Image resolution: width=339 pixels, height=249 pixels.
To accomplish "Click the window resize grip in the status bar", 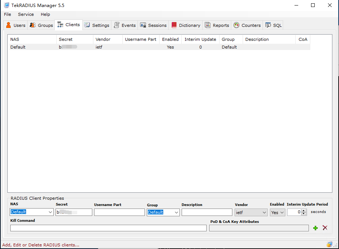I will tap(336, 246).
